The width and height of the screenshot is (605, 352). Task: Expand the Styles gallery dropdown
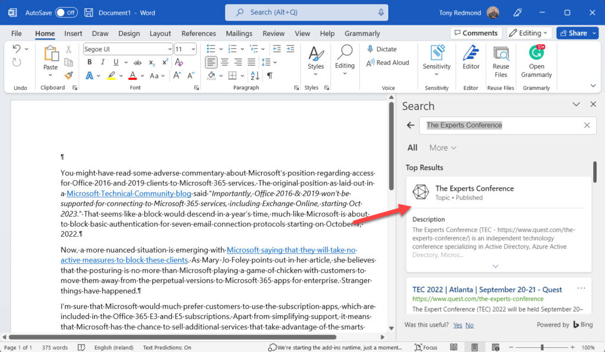[315, 74]
